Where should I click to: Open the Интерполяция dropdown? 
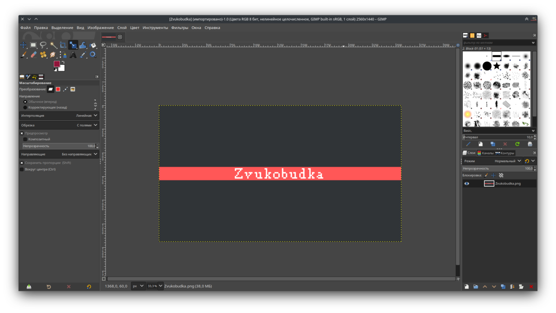tap(59, 116)
